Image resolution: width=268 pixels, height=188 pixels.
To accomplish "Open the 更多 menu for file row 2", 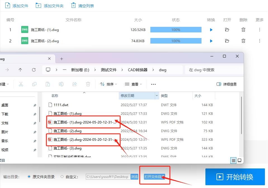I will (260, 41).
